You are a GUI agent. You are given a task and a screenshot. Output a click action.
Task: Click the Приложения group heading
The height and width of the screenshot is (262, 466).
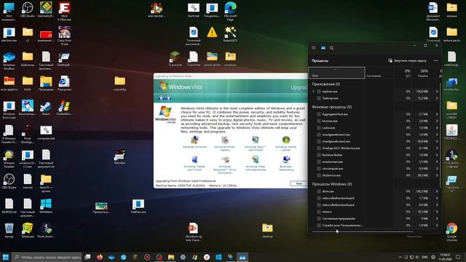pos(325,84)
